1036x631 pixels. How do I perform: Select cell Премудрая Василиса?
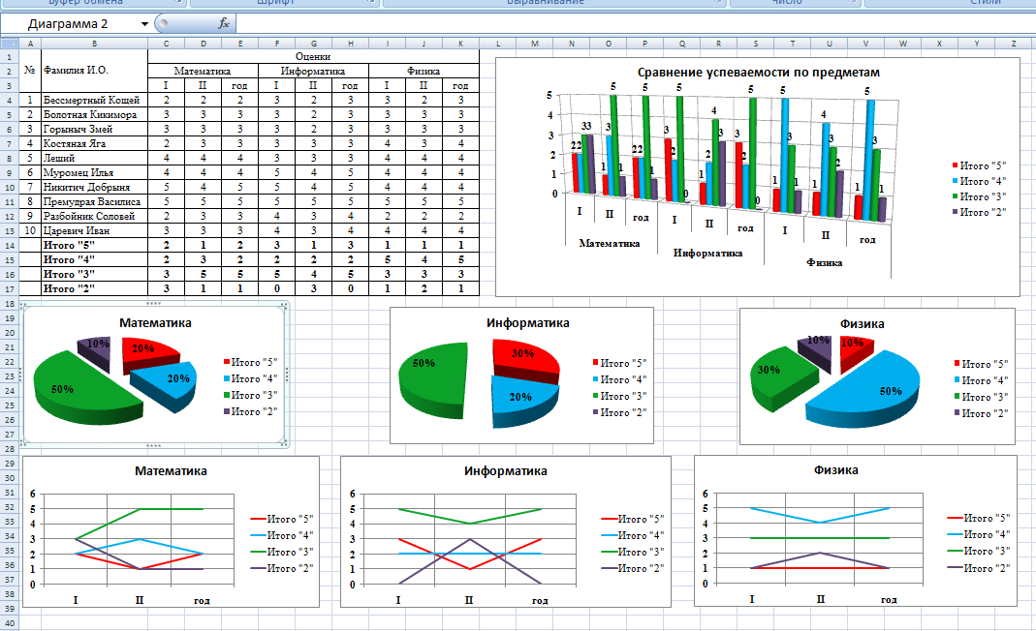pos(94,202)
